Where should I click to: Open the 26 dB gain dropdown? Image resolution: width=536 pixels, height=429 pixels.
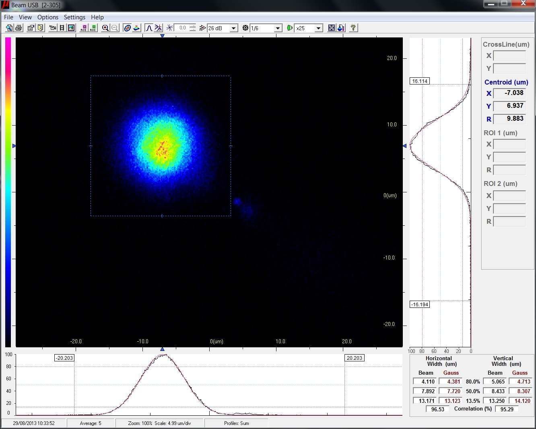tap(233, 28)
